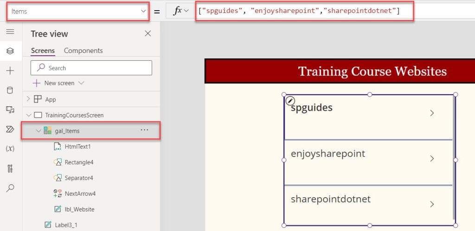Select Label3_1 in the tree

pos(66,225)
